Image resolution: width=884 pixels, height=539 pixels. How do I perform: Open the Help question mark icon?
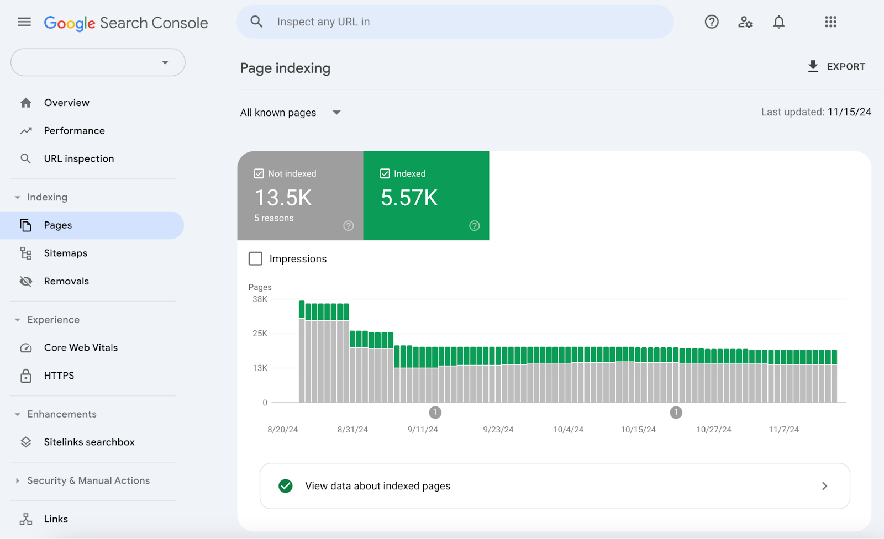tap(712, 22)
